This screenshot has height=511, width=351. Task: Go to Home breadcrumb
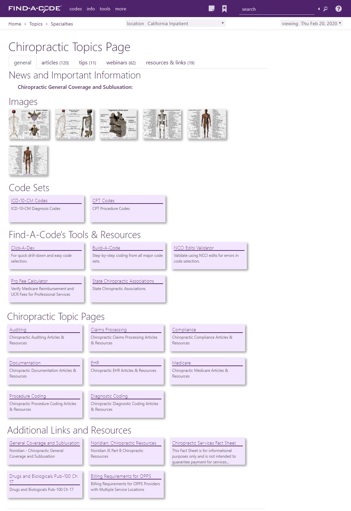(x=15, y=24)
